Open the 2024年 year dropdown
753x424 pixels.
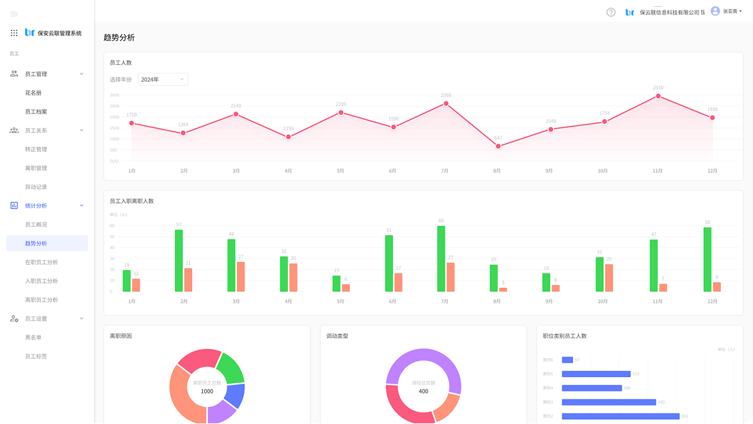coord(163,80)
